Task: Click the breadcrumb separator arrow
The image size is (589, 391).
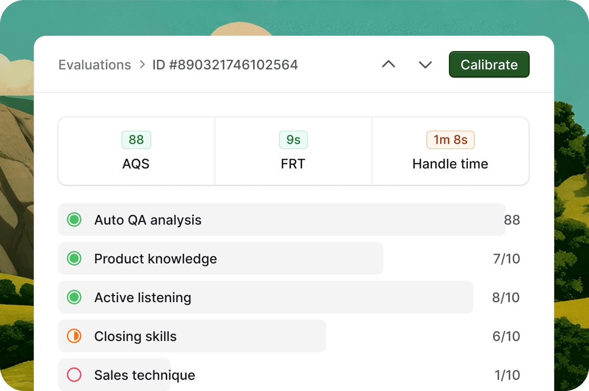Action: (x=142, y=64)
